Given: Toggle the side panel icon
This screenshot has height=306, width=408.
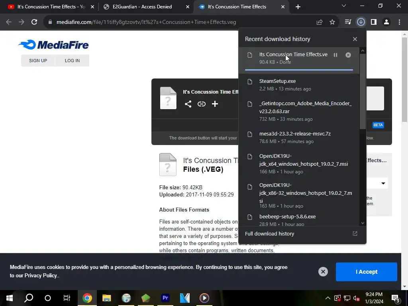Looking at the screenshot, I should click(x=374, y=22).
